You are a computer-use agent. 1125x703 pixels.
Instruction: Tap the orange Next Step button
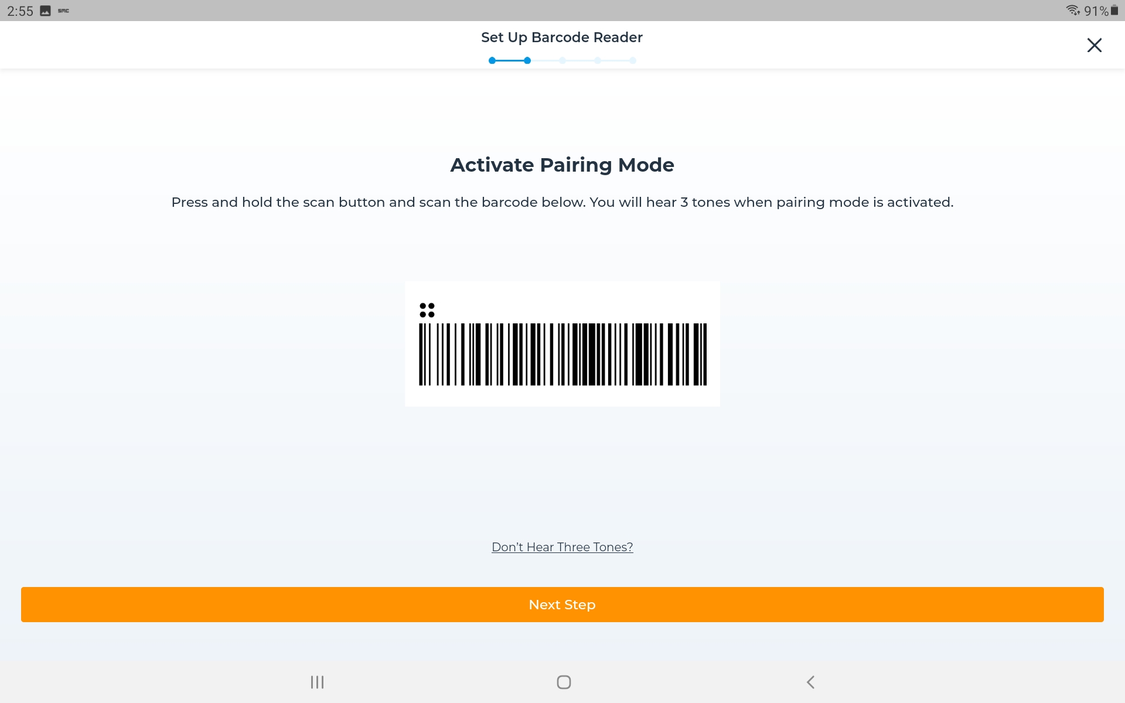tap(562, 605)
